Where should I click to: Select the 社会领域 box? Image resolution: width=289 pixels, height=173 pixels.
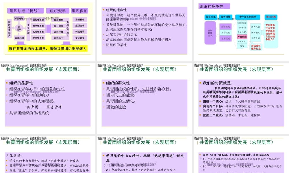[x=225, y=33]
